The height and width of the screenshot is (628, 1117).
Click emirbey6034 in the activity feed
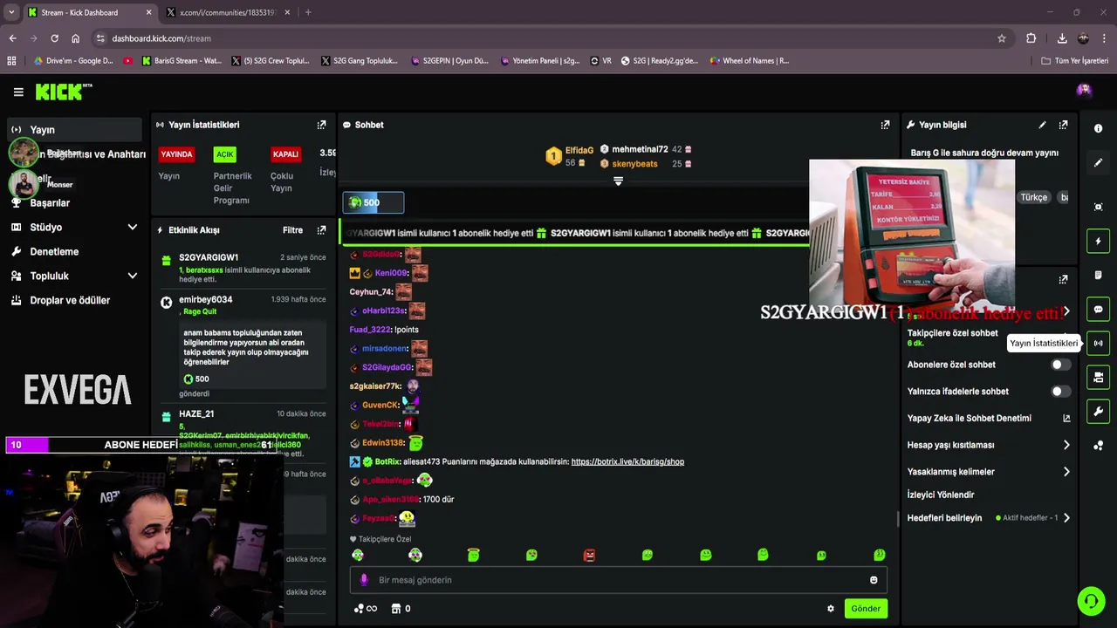click(x=205, y=299)
